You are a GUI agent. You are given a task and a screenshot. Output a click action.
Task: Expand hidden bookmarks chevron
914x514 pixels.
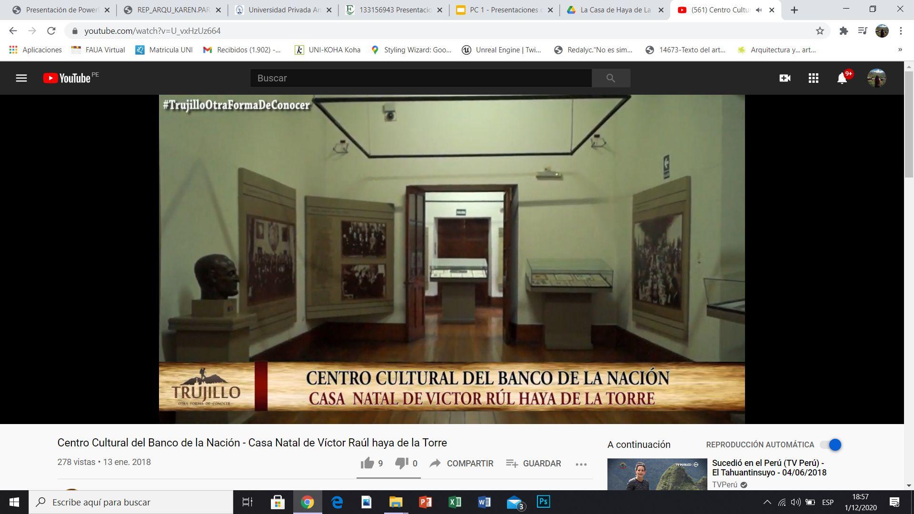(x=900, y=50)
